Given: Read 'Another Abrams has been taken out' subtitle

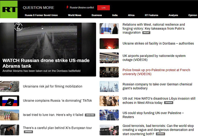Looking at the screenshot, I should 42,71.
